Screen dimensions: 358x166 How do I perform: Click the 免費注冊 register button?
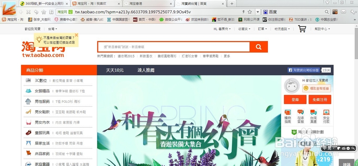pyautogui.click(x=320, y=100)
